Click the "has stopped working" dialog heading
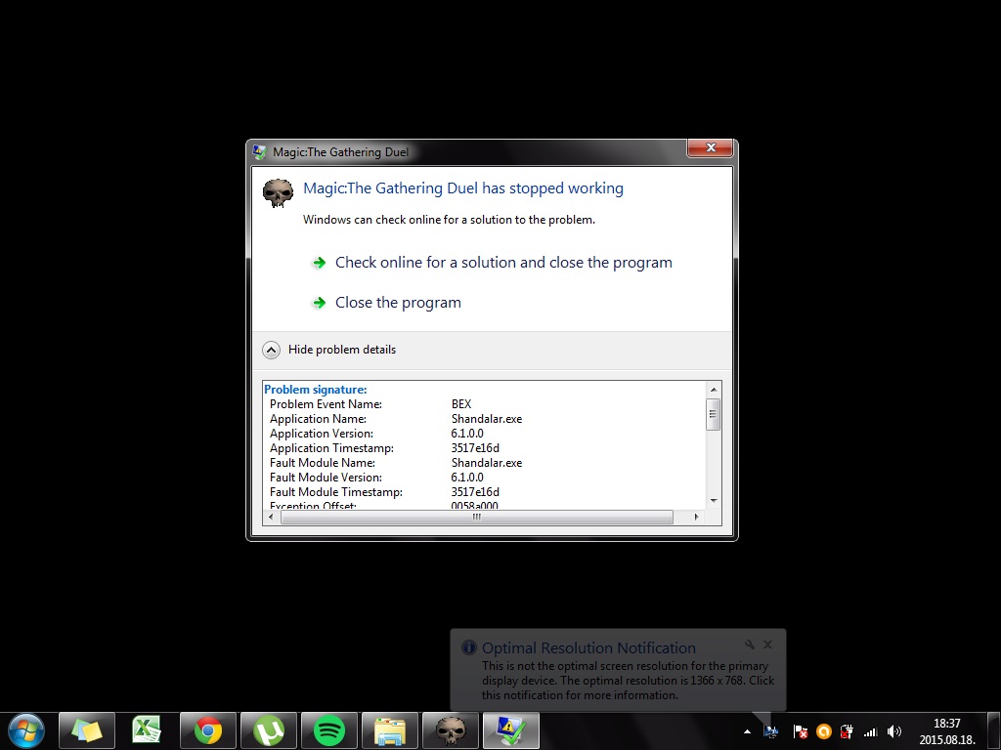The height and width of the screenshot is (750, 1001). pos(463,188)
